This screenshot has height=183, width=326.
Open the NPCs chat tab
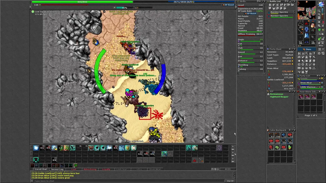139,169
